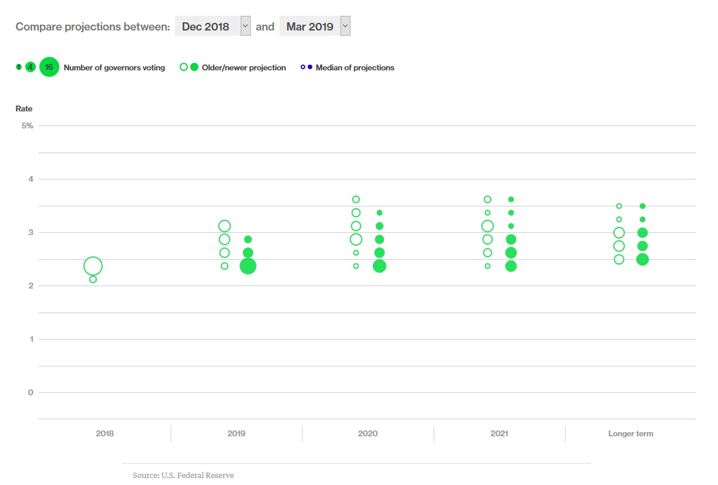Click the 2019 x-axis label
This screenshot has width=718, height=485.
236,434
